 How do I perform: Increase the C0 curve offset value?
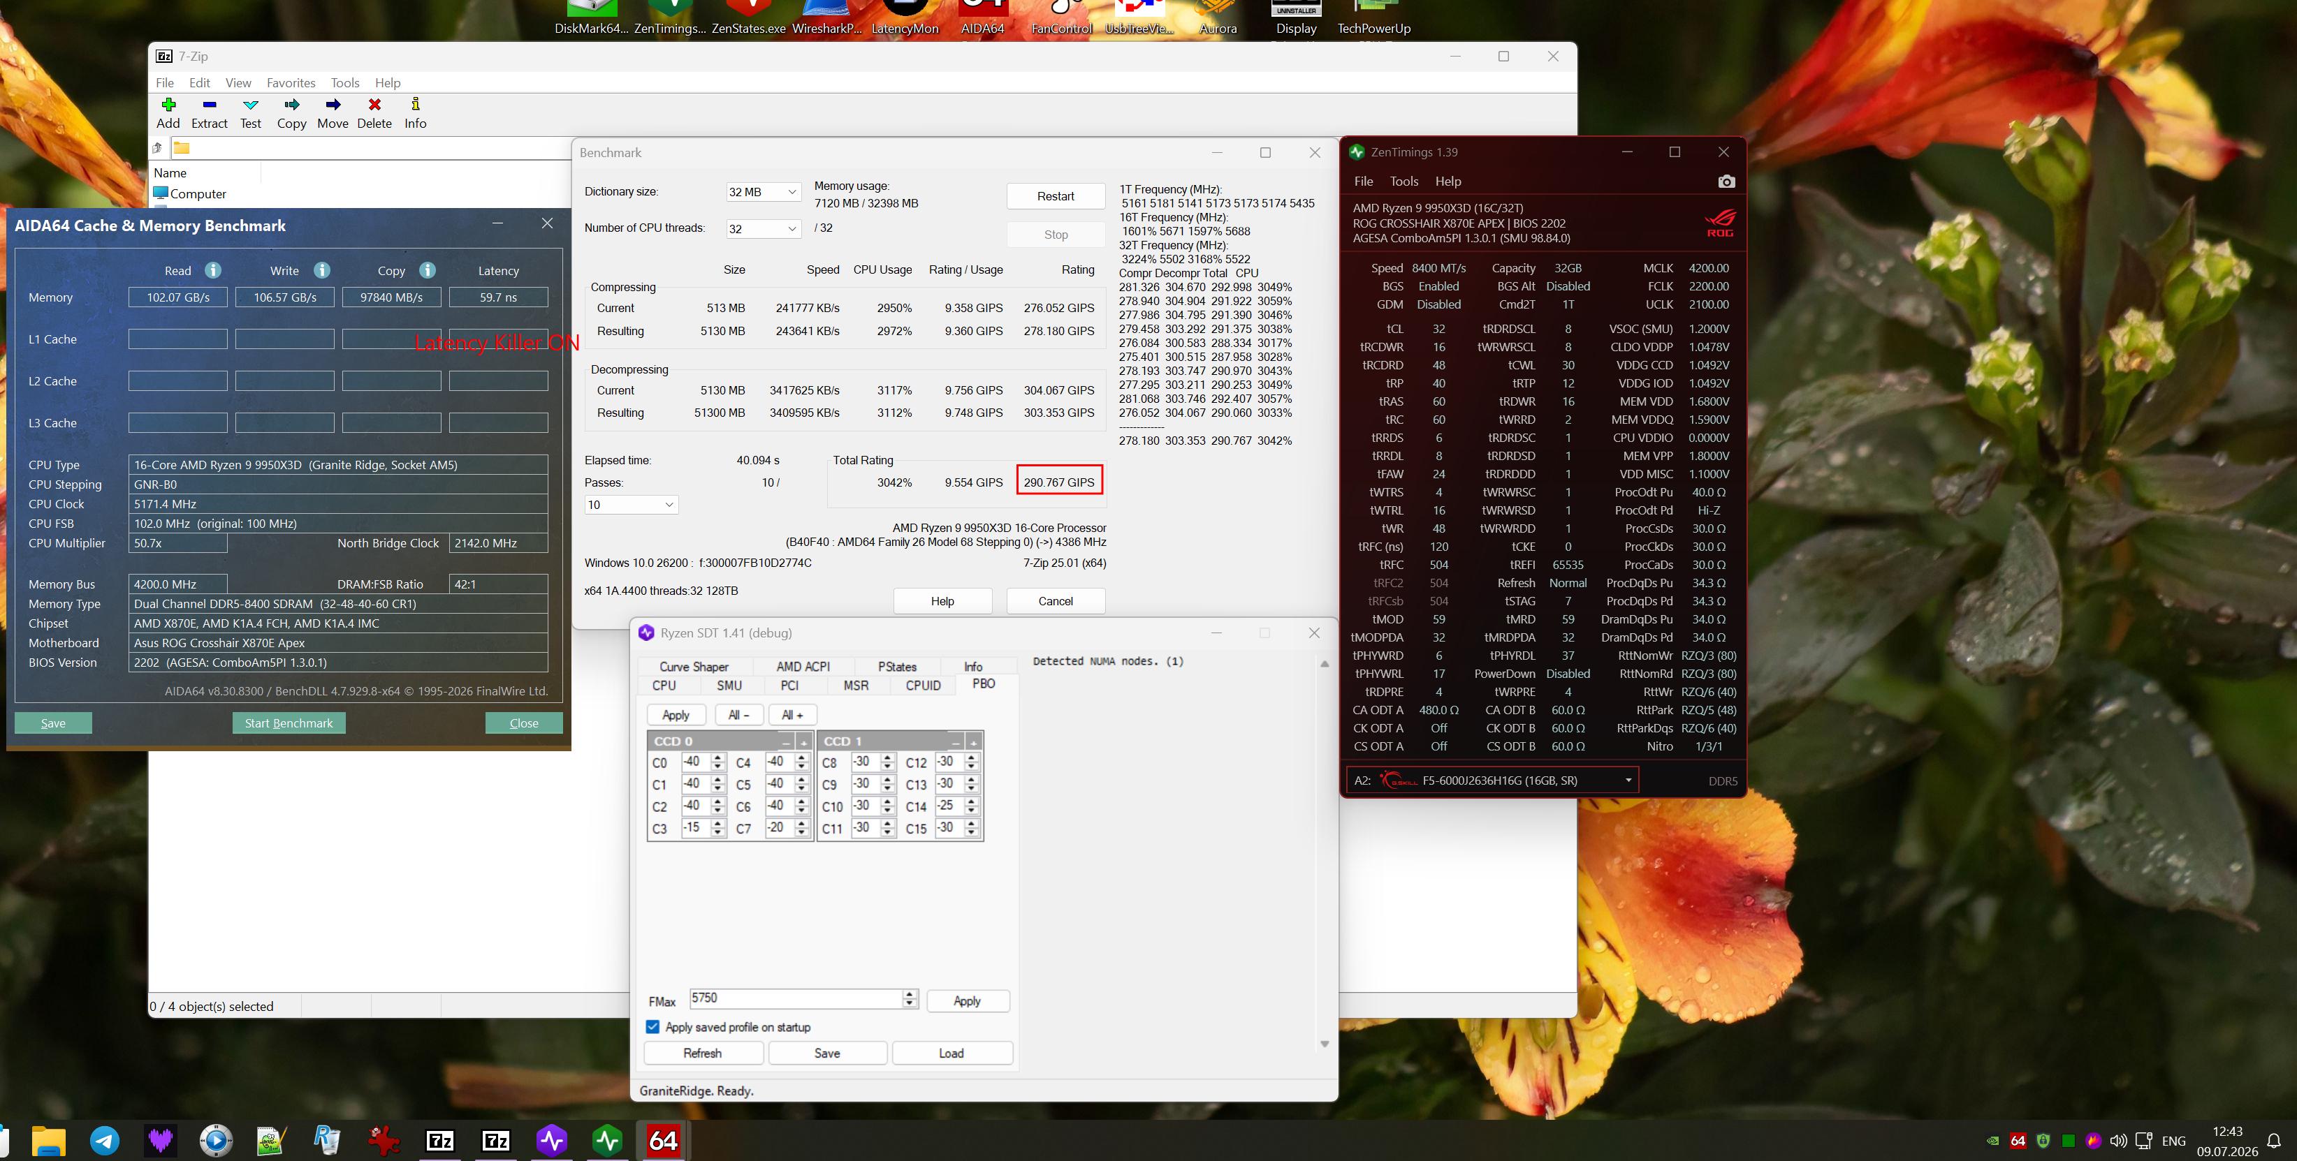718,757
